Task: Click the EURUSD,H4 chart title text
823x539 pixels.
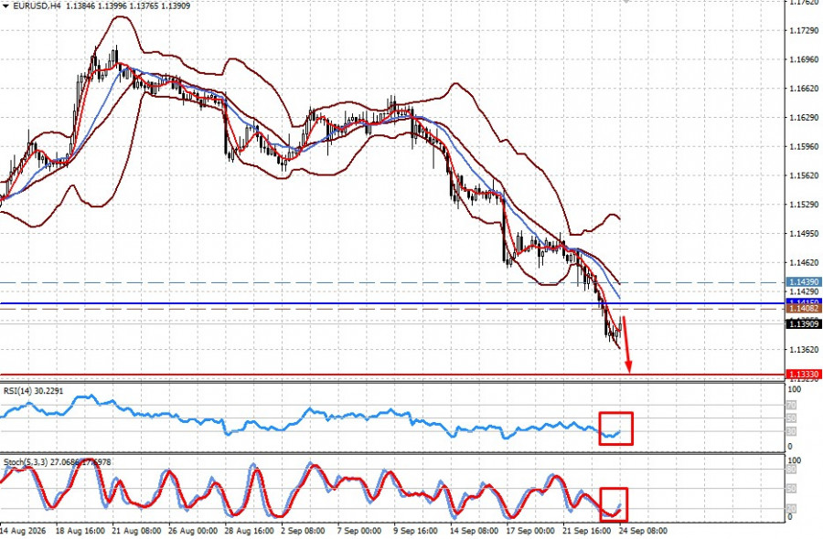Action: (37, 6)
